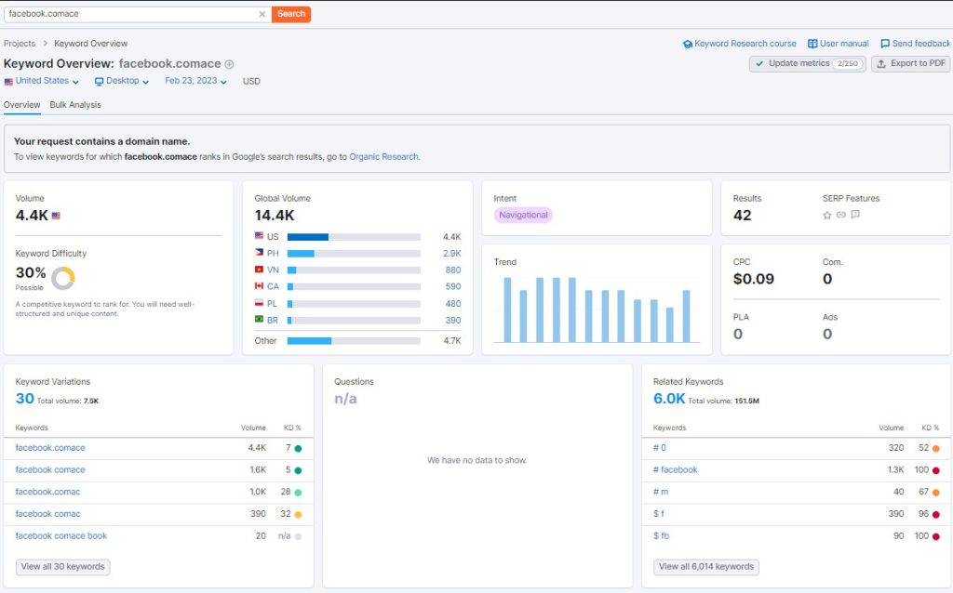The height and width of the screenshot is (593, 953).
Task: Click Update metrics button
Action: pos(807,64)
